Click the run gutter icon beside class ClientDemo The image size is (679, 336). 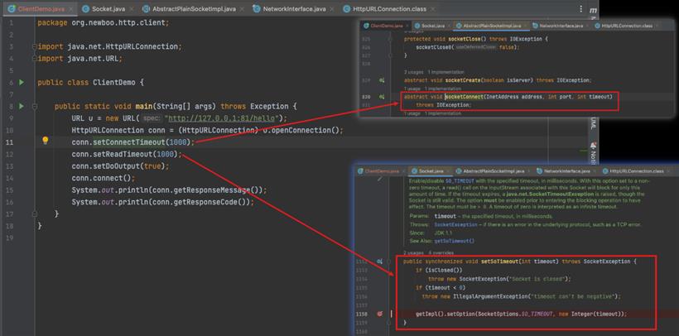coord(22,82)
